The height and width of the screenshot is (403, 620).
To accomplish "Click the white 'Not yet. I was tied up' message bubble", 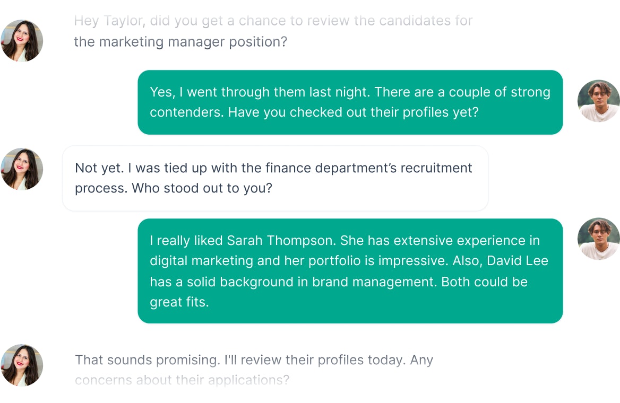I will [275, 178].
